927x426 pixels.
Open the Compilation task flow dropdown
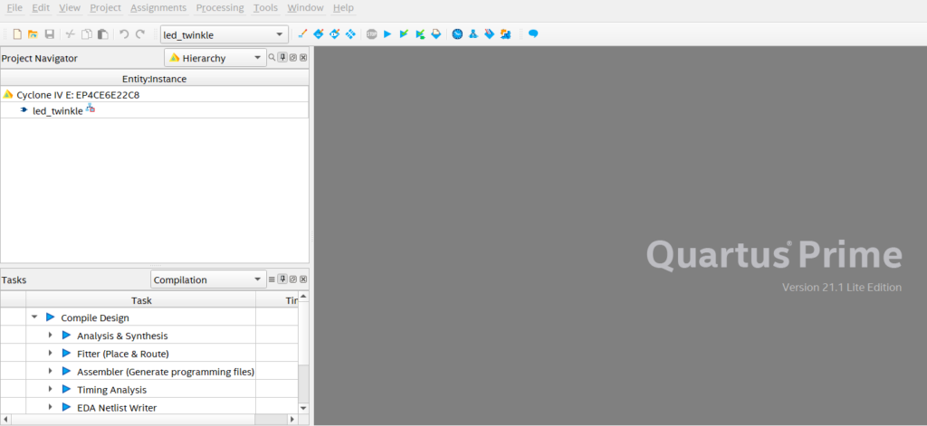point(209,279)
